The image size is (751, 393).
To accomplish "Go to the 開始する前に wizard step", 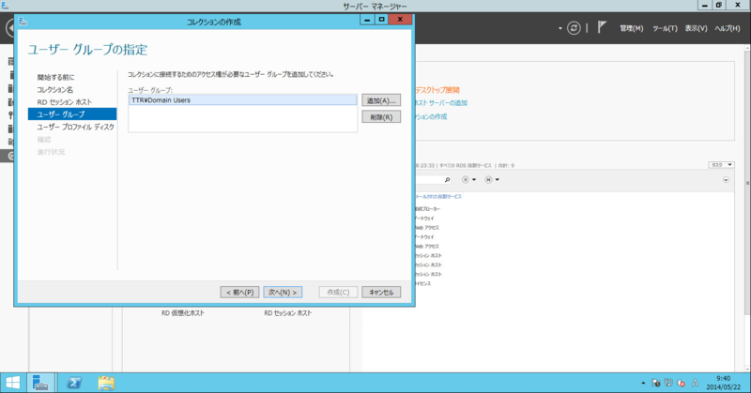I will click(x=56, y=77).
